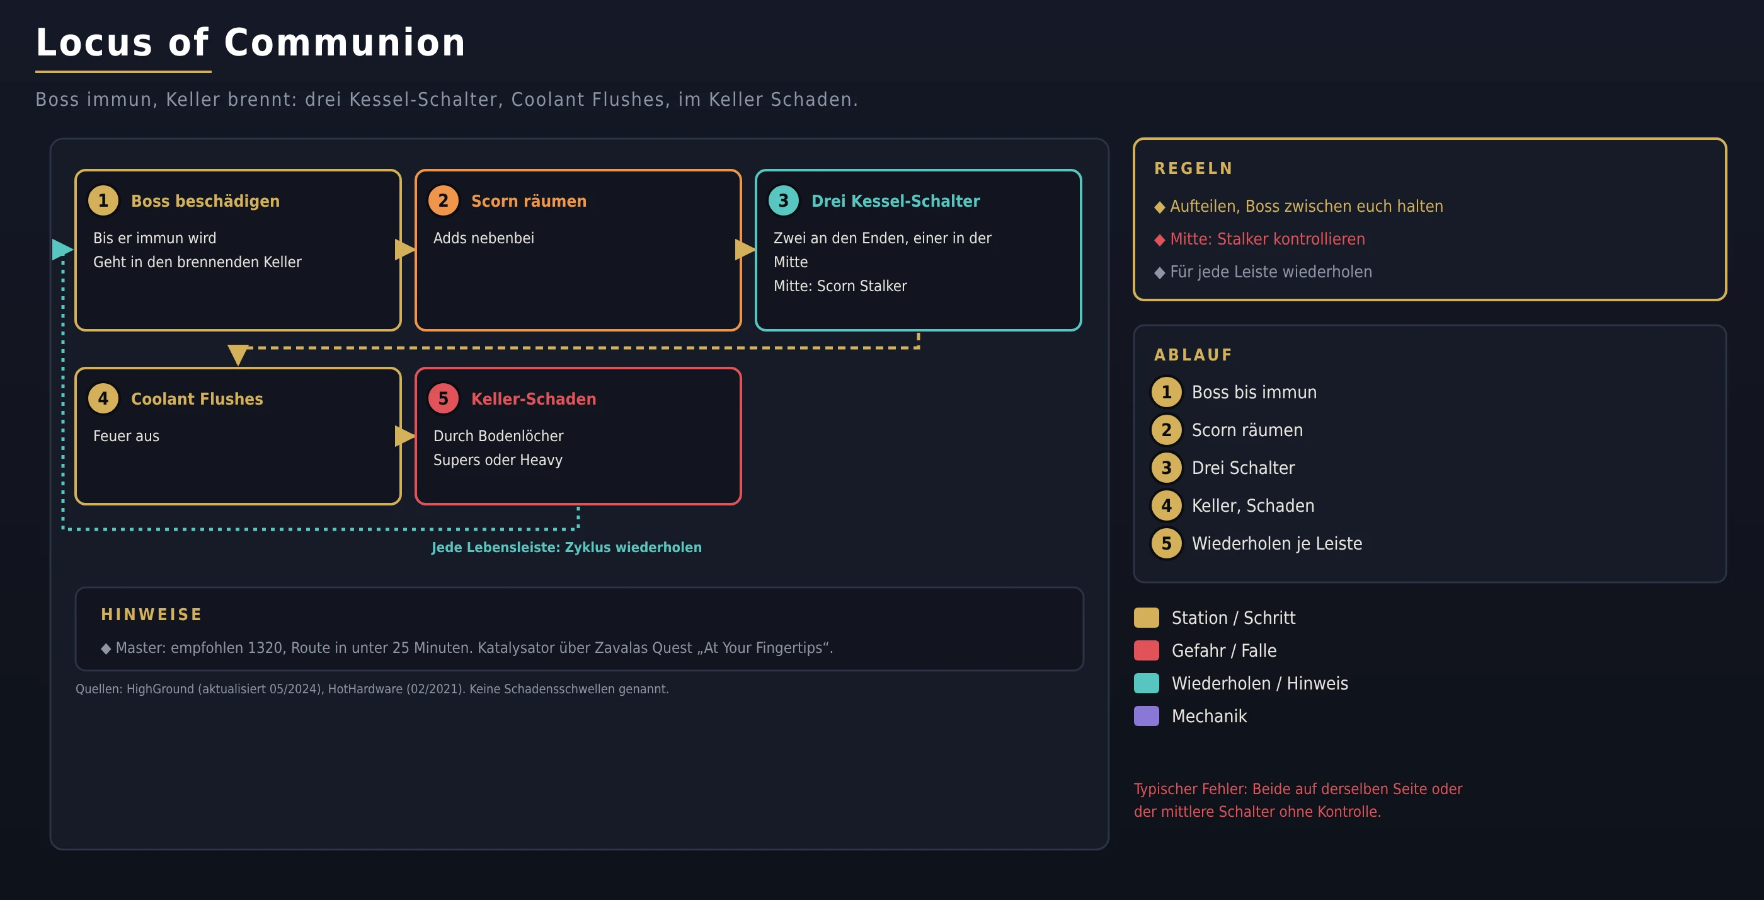
Task: Click the Boss immun, Keller brennt subtitle
Action: [447, 100]
